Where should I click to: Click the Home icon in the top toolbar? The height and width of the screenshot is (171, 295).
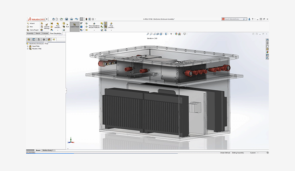pyautogui.click(x=53, y=19)
